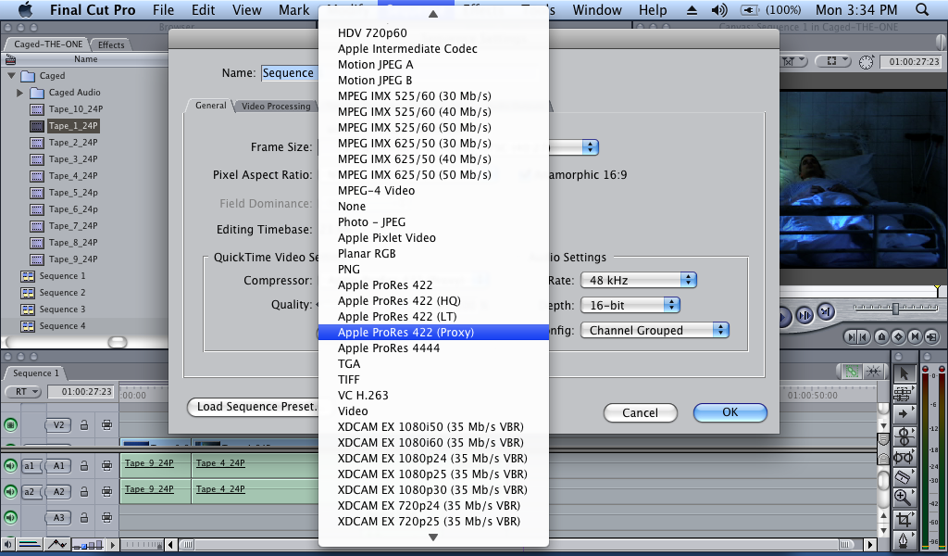Viewport: 948px width, 556px height.
Task: Pick the Slip item tool in the palette
Action: click(x=904, y=457)
